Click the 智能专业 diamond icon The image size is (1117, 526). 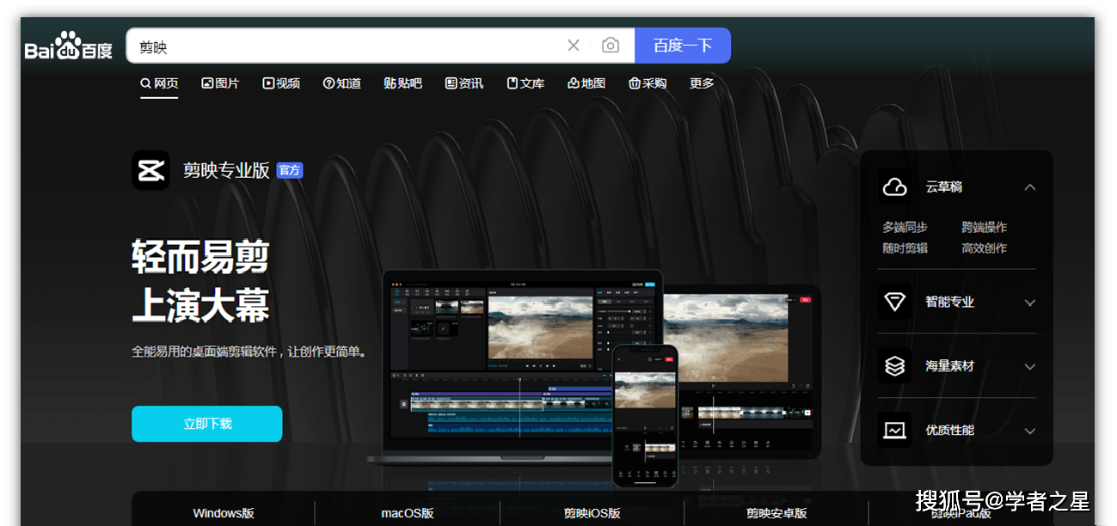894,302
